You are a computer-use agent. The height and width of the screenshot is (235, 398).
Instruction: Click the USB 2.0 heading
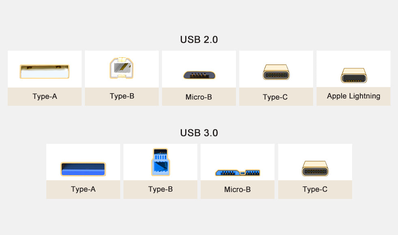[199, 40]
